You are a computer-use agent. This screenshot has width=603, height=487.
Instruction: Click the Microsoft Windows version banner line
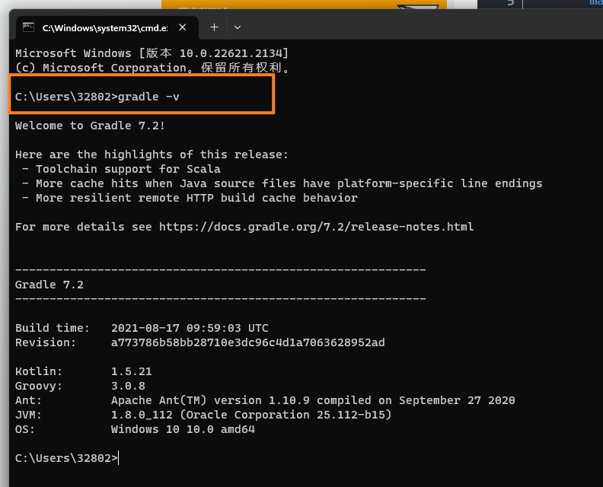point(152,53)
